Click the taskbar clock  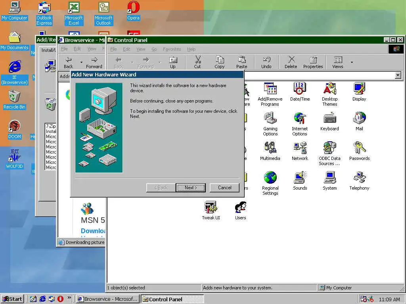click(x=389, y=299)
